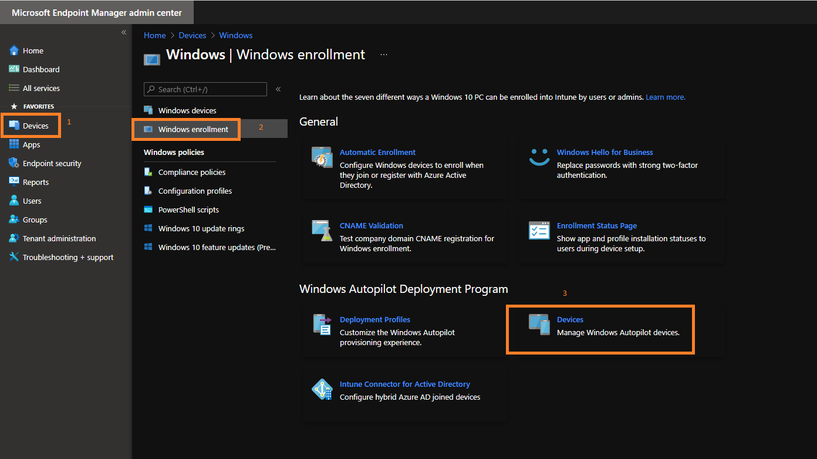
Task: Open the Enrollment Status Page link
Action: (x=597, y=225)
